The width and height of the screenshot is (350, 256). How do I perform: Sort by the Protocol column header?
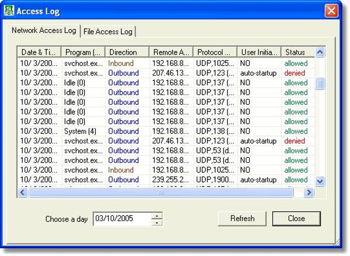tap(215, 52)
